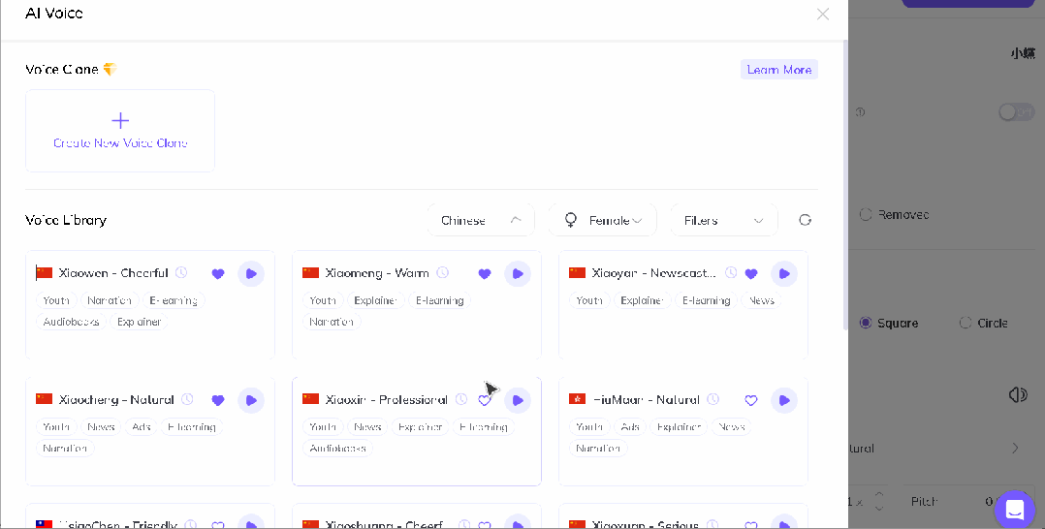Screen dimensions: 1045x529
Task: Select the Xiaoxin - Professional voice name
Action: coord(387,400)
